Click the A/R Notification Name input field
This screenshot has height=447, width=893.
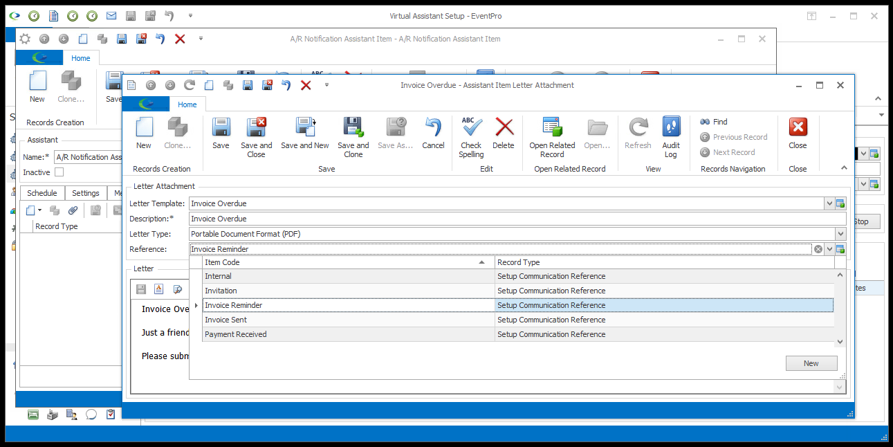coord(88,157)
